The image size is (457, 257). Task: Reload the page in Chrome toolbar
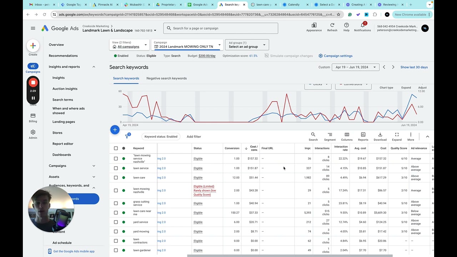(45, 15)
